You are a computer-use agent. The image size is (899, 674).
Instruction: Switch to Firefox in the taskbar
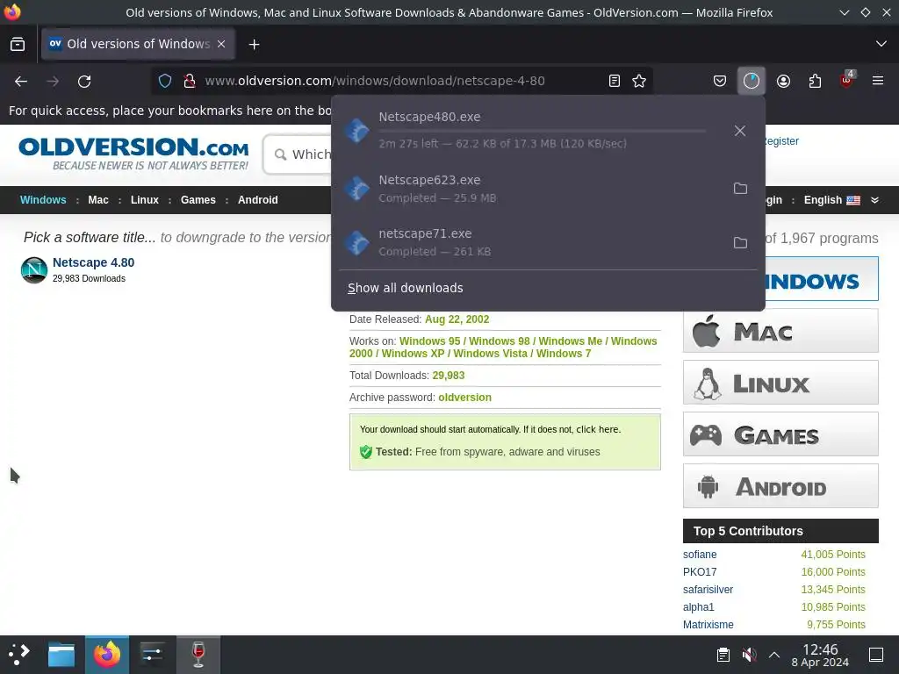coord(106,655)
